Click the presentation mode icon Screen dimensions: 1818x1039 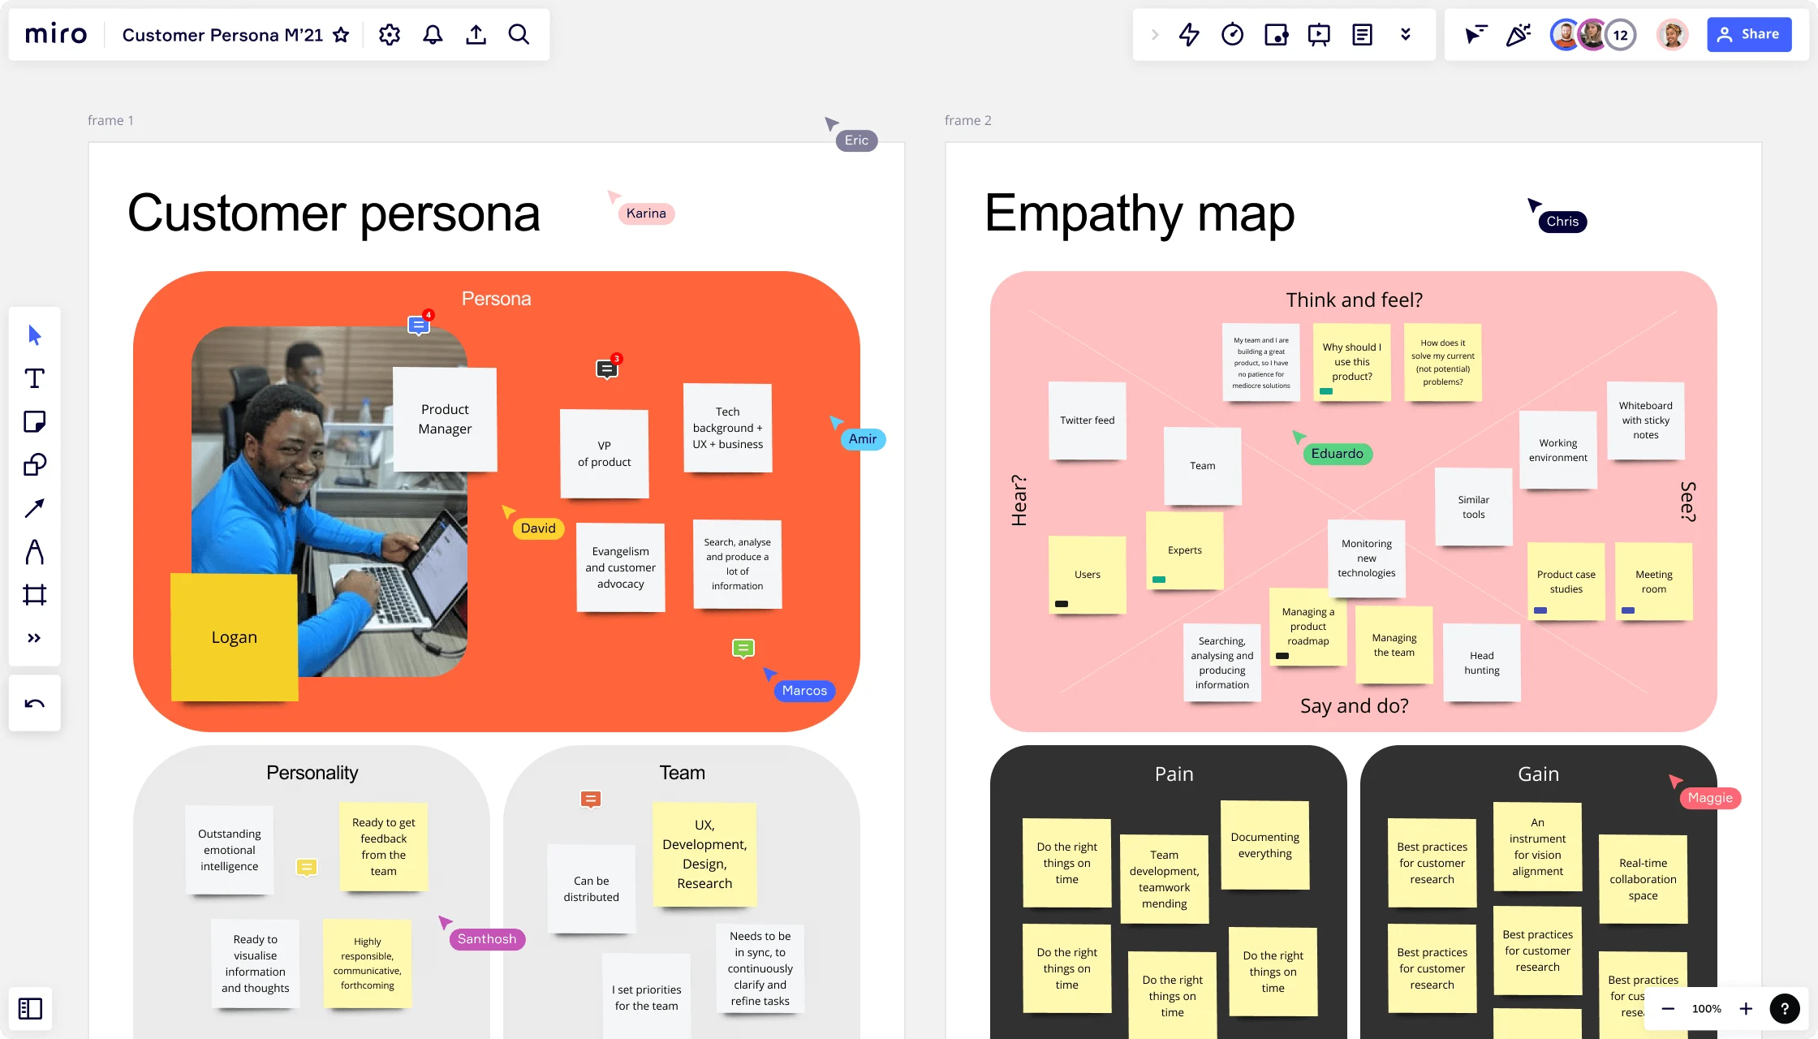tap(1319, 35)
